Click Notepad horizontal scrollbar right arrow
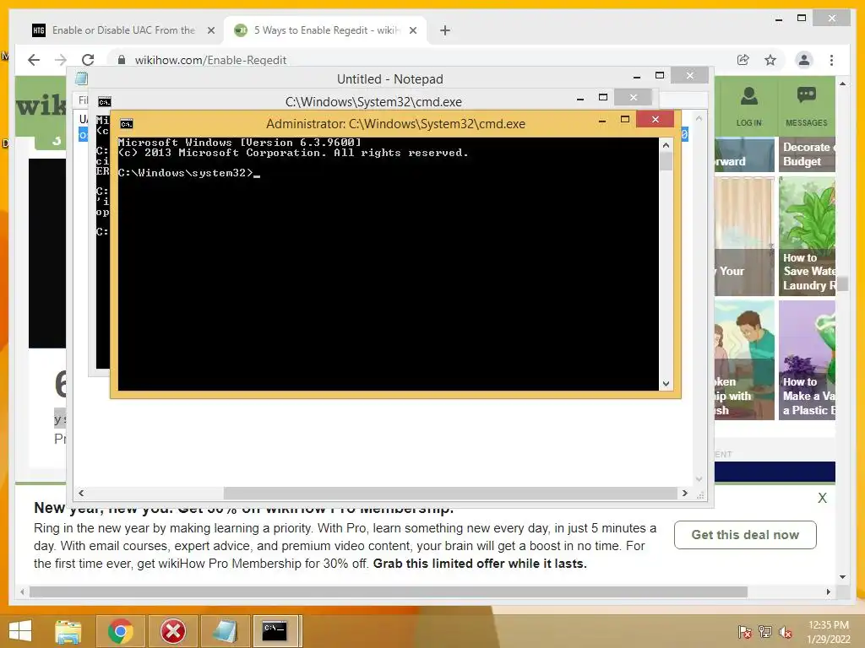This screenshot has width=865, height=648. [684, 493]
